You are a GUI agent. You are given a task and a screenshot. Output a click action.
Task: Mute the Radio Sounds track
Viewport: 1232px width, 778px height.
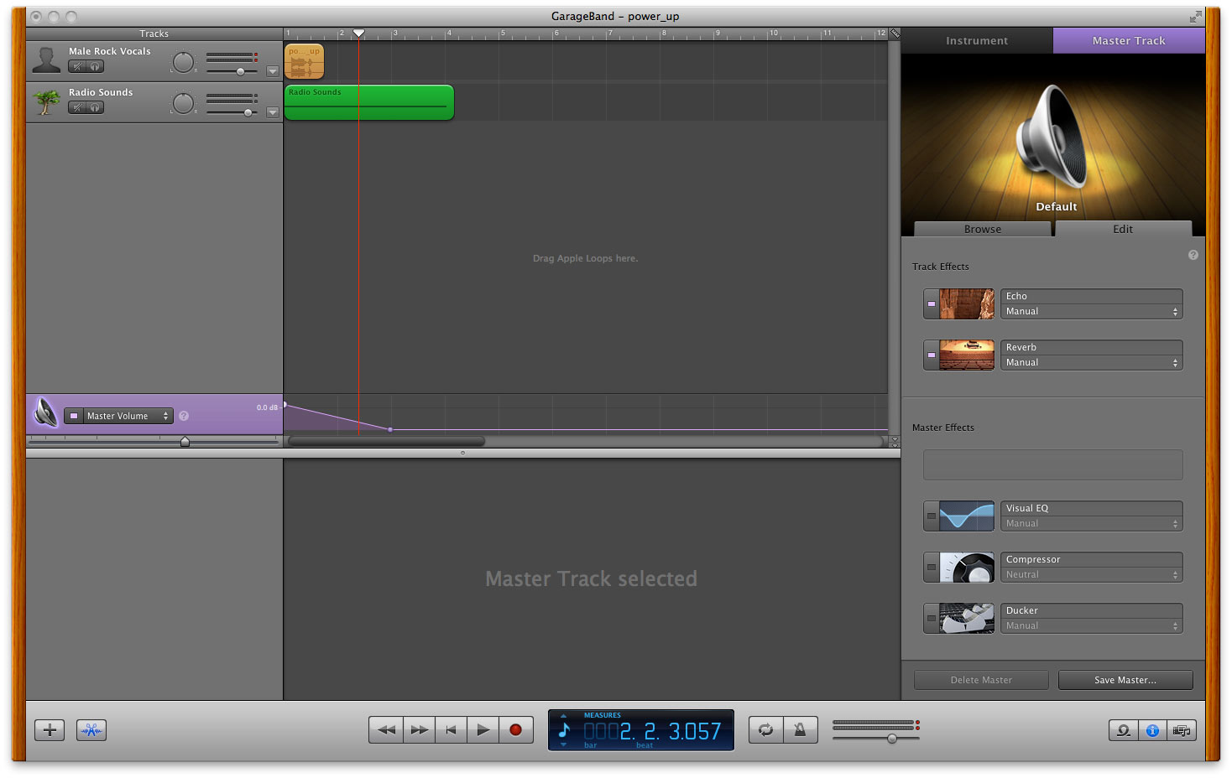coord(77,107)
